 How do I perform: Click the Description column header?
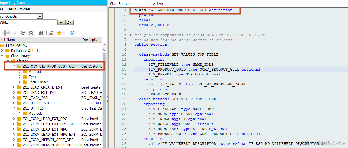(91, 40)
